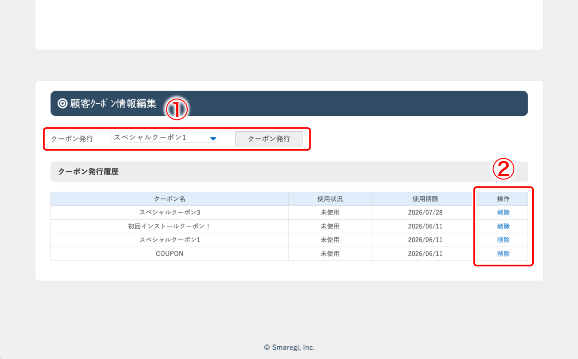The height and width of the screenshot is (359, 578).
Task: Click the 使用状況 column header
Action: (330, 198)
